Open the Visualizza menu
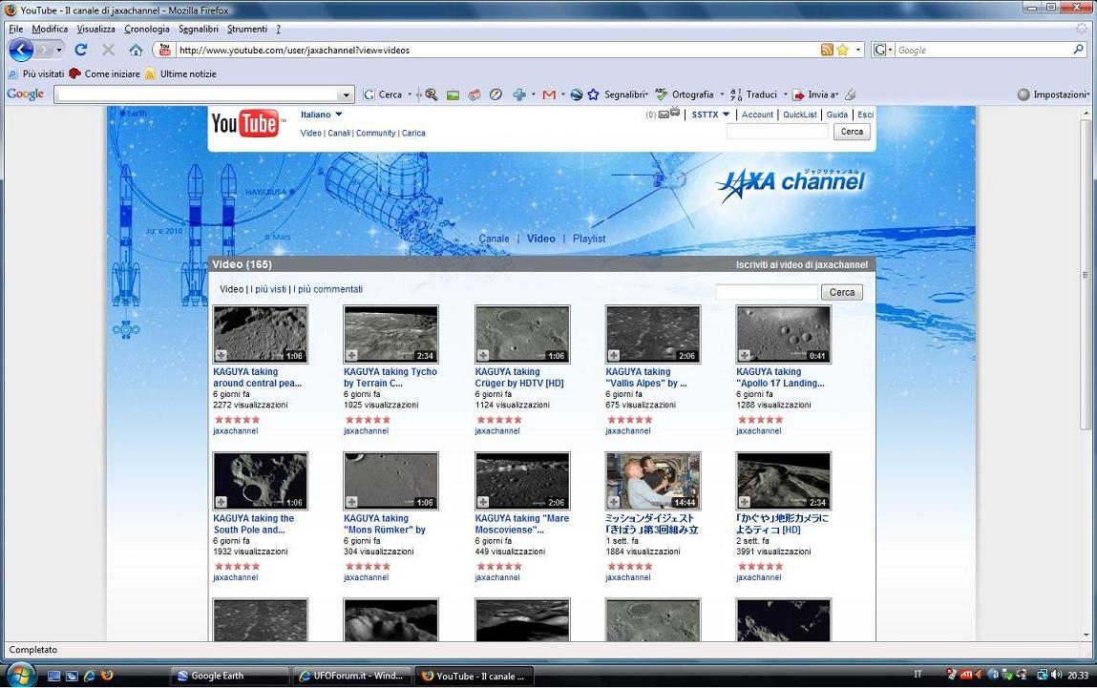1097x688 pixels. pyautogui.click(x=95, y=29)
